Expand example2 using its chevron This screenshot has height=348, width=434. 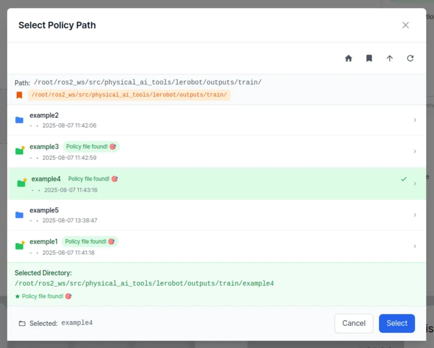[415, 120]
